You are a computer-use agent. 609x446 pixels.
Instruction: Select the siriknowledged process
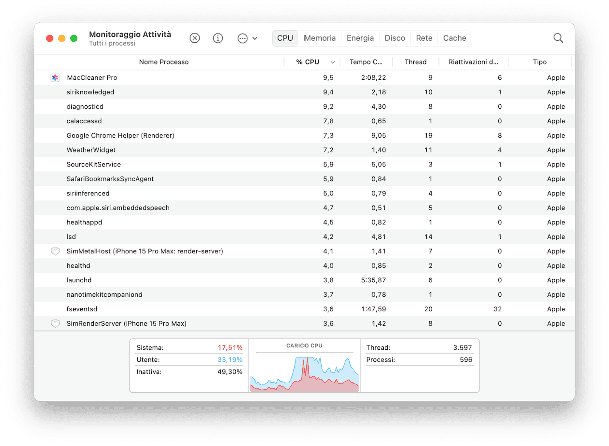[304, 92]
